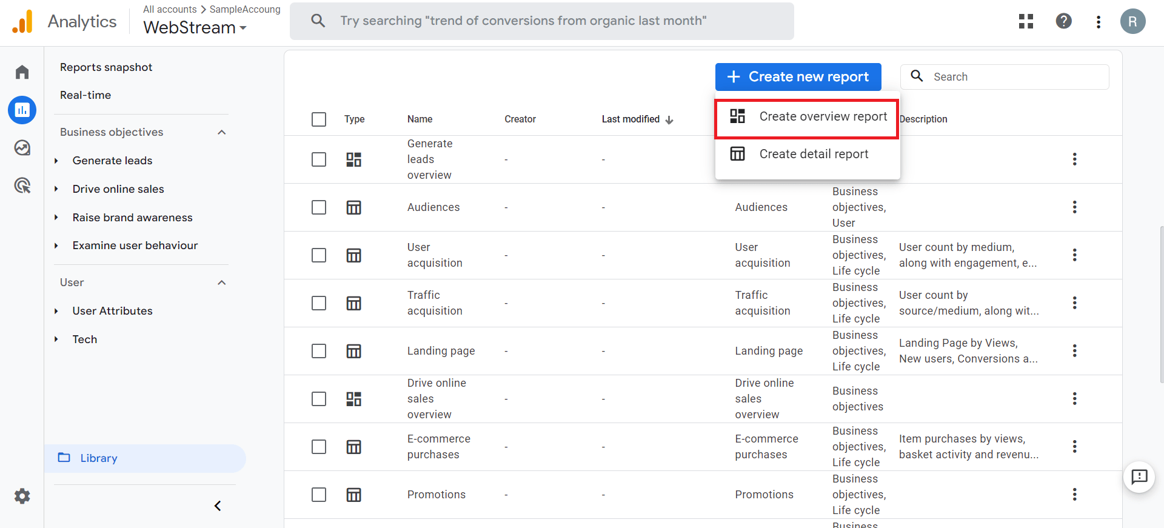Screen dimensions: 1164x528
Task: Expand User Attributes in sidebar
Action: tap(56, 311)
